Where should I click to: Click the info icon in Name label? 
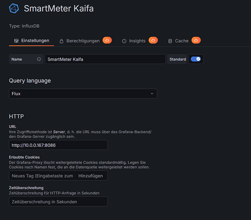[x=39, y=59]
